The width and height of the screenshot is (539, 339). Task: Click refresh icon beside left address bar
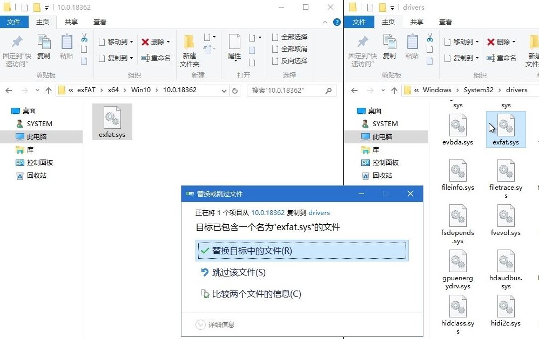(x=235, y=91)
